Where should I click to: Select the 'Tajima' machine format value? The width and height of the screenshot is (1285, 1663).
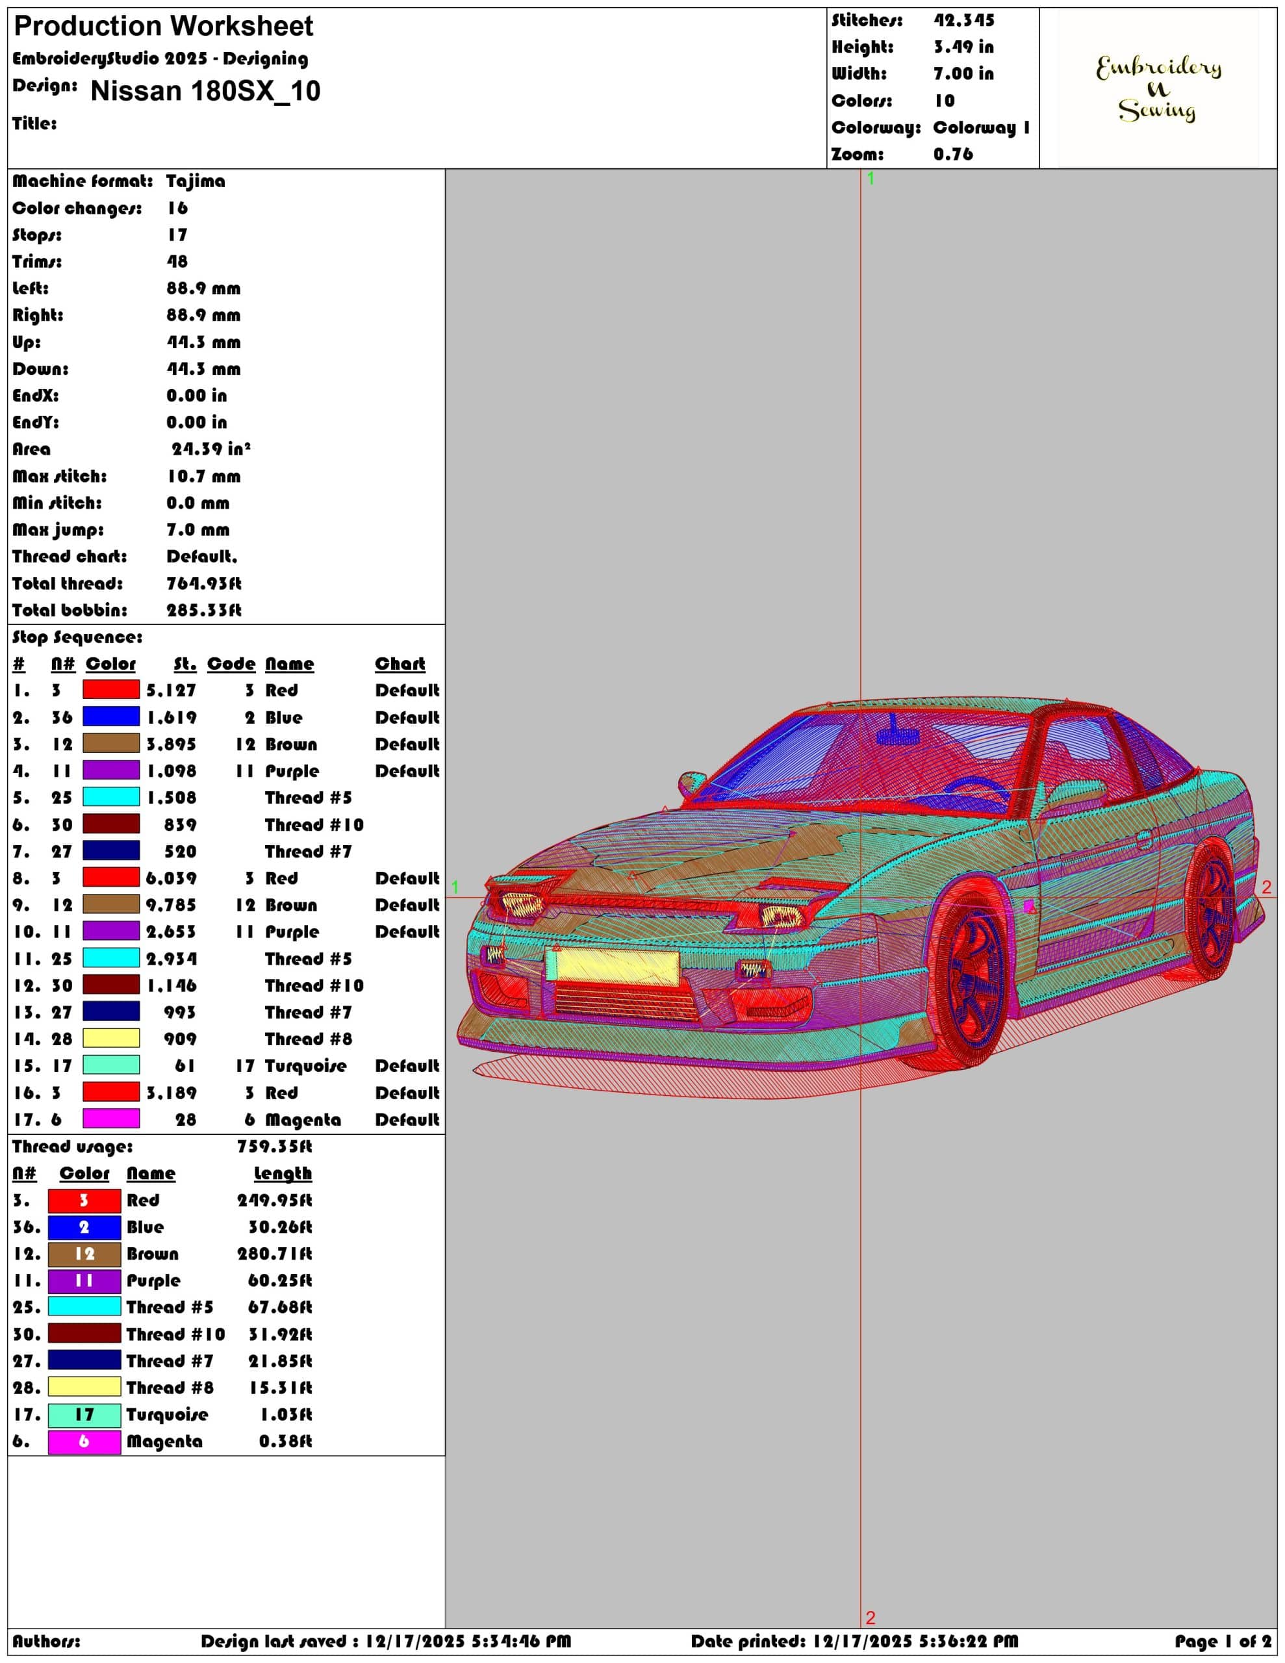pos(196,181)
